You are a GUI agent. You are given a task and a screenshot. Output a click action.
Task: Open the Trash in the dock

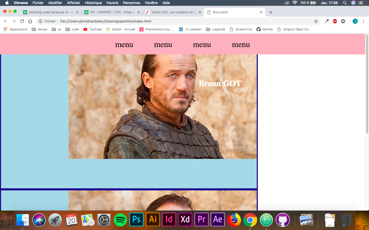coord(346,220)
